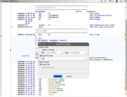Select the Scalars in Range radio button
Viewport: 127px width, 97px height.
pyautogui.click(x=40, y=50)
